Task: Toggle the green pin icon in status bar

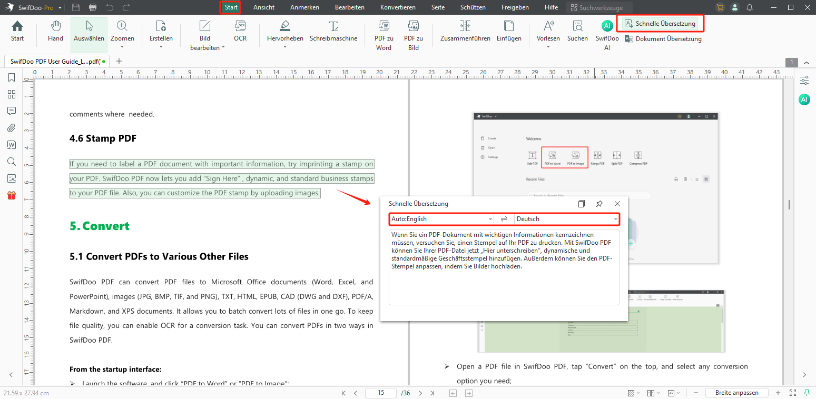Action: (x=807, y=393)
